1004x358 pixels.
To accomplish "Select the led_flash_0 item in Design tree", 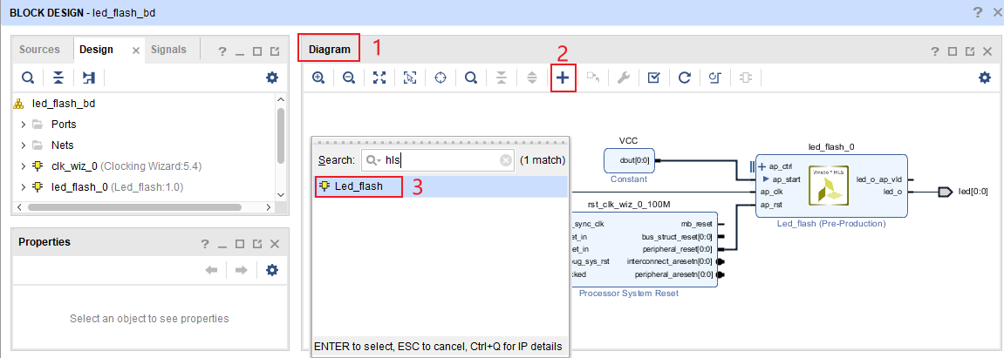I will (x=79, y=186).
